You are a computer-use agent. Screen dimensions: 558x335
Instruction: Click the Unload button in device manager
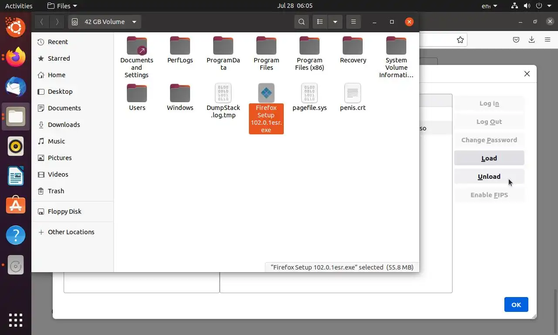[489, 177]
